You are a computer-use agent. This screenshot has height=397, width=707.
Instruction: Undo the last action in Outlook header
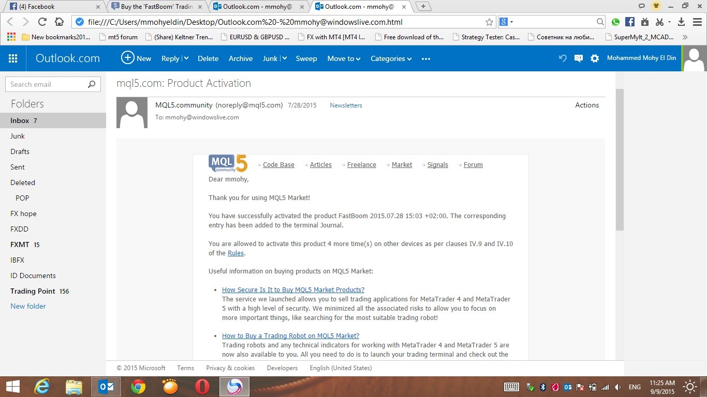(x=563, y=58)
